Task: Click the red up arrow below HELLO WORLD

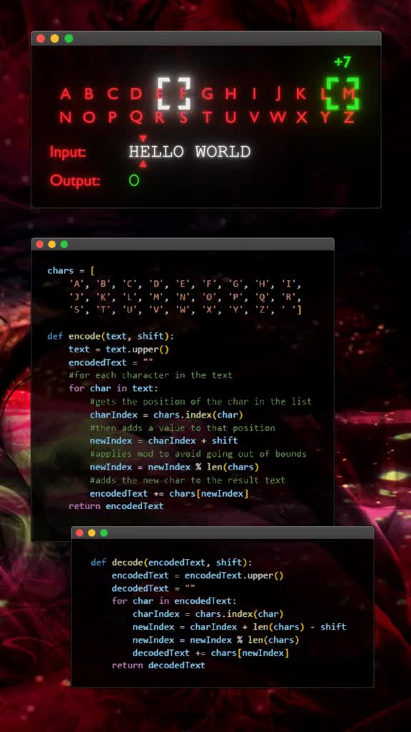Action: click(143, 164)
